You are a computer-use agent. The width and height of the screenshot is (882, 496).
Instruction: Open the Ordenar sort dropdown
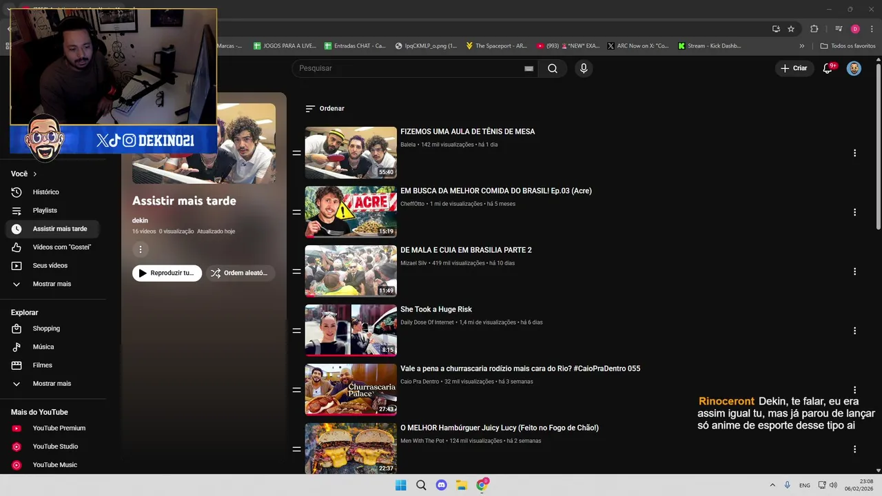click(x=325, y=108)
